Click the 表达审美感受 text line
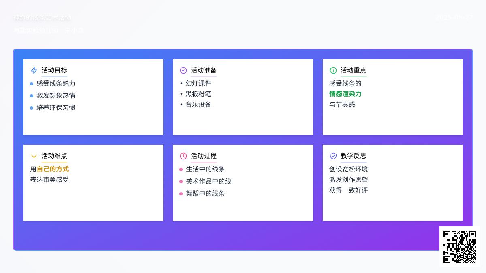The width and height of the screenshot is (486, 273). click(x=49, y=180)
